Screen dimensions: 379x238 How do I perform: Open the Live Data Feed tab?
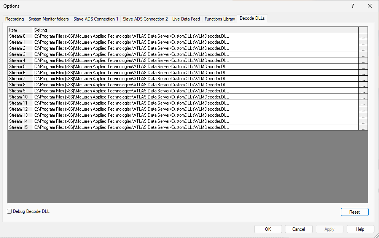[x=186, y=18]
